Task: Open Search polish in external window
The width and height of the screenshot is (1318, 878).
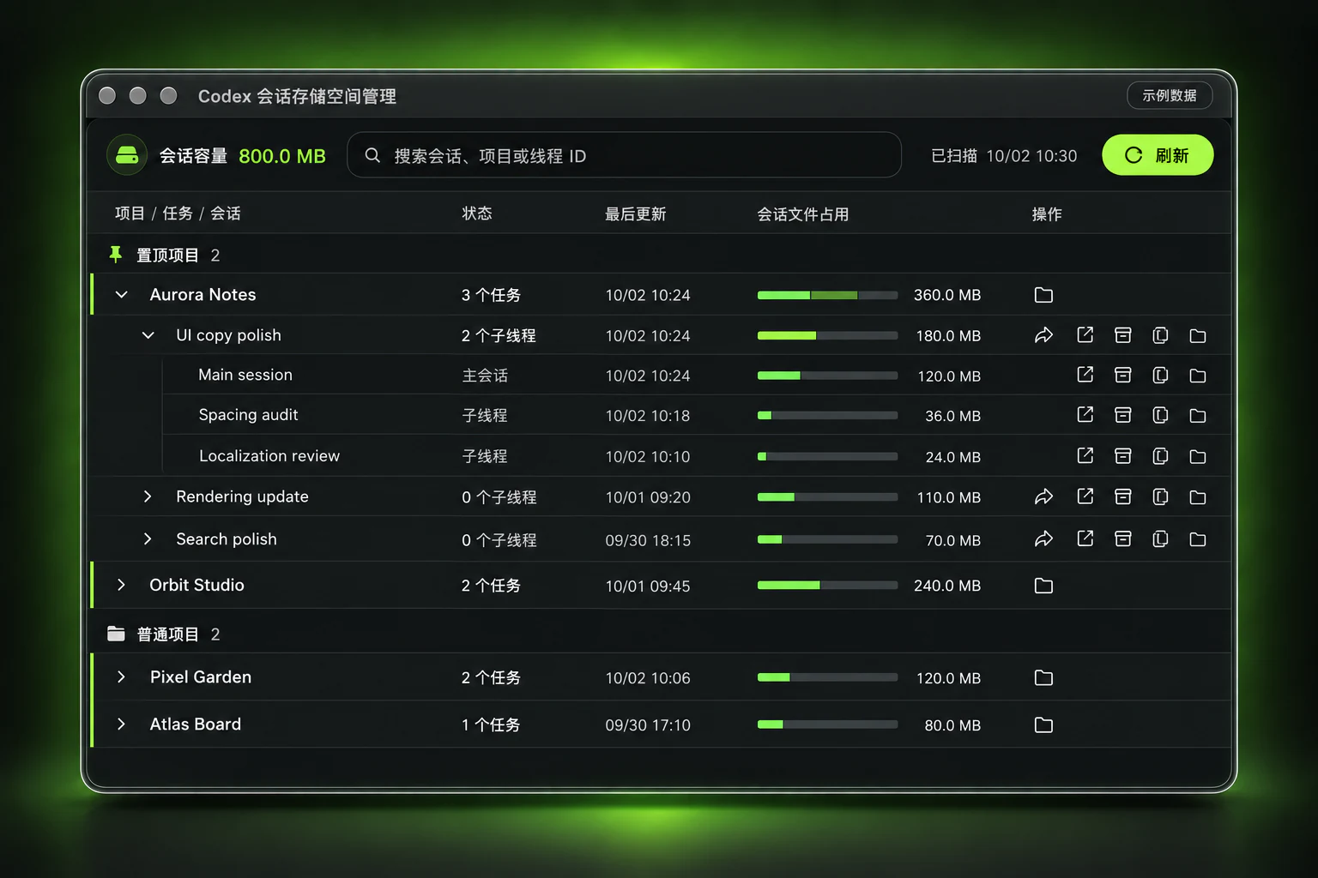Action: [1085, 538]
